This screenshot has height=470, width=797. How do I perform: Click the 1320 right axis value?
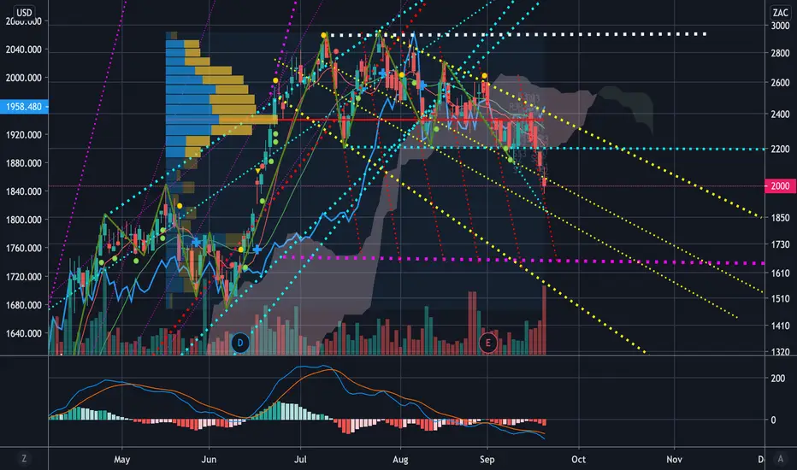[780, 351]
